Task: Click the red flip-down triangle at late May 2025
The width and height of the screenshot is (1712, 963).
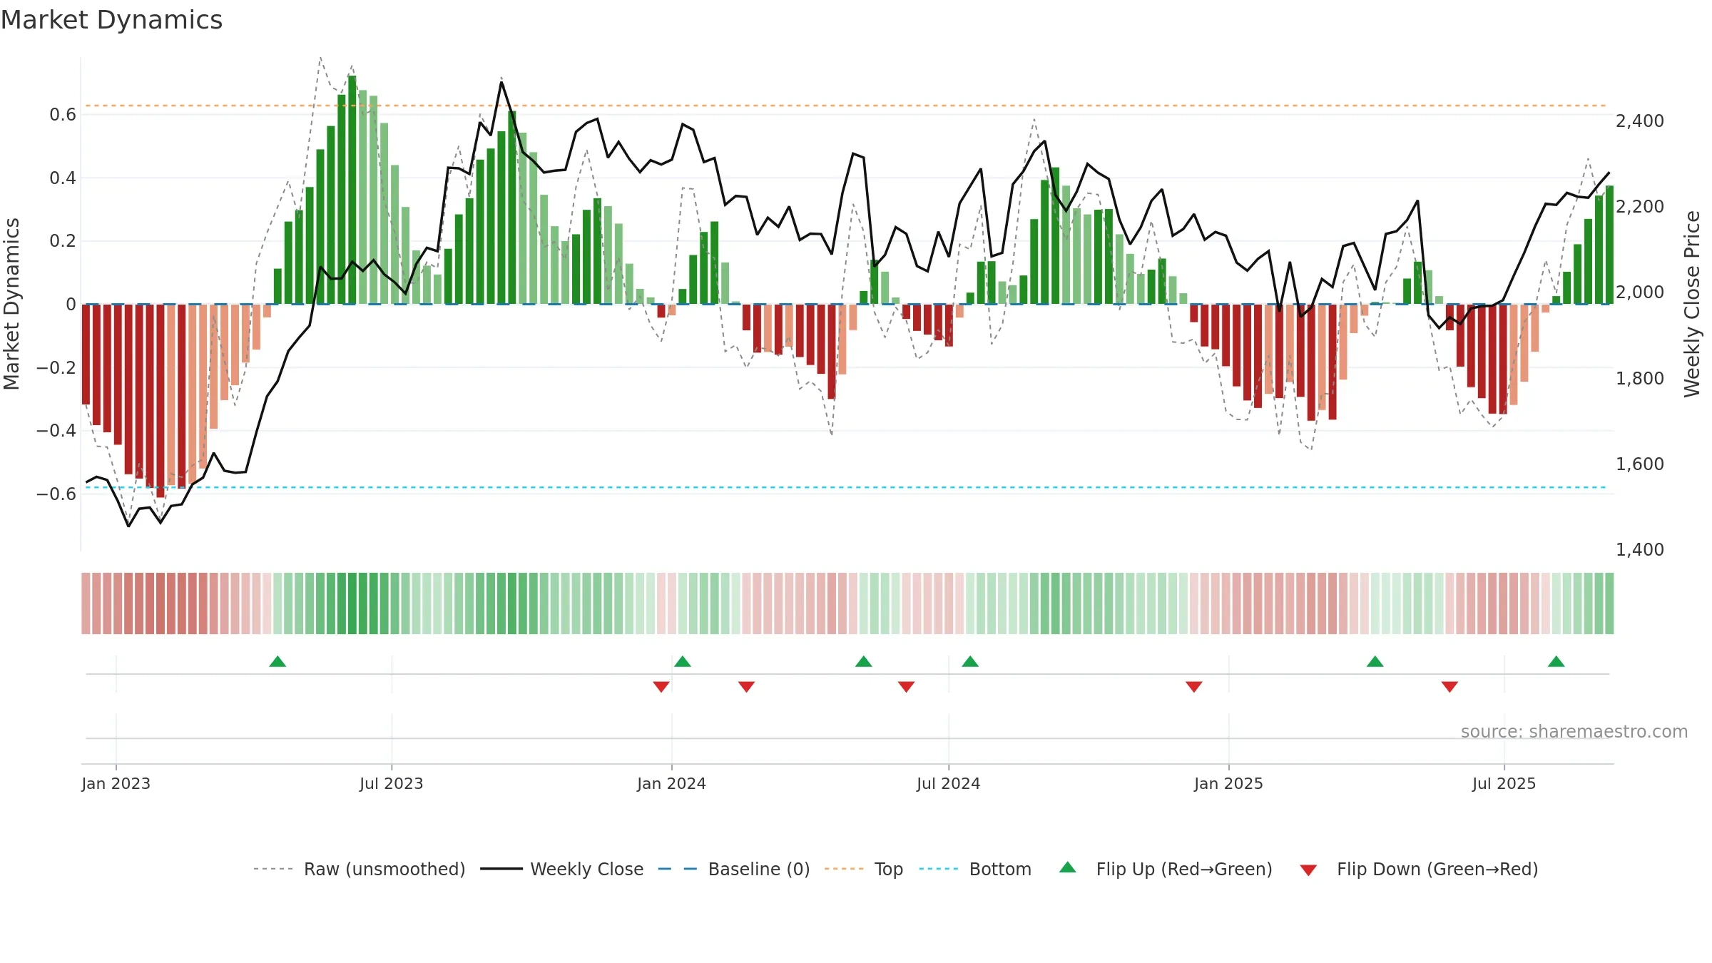Action: click(x=1449, y=686)
